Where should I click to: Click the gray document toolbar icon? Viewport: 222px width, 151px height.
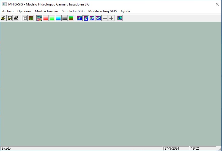point(24,18)
